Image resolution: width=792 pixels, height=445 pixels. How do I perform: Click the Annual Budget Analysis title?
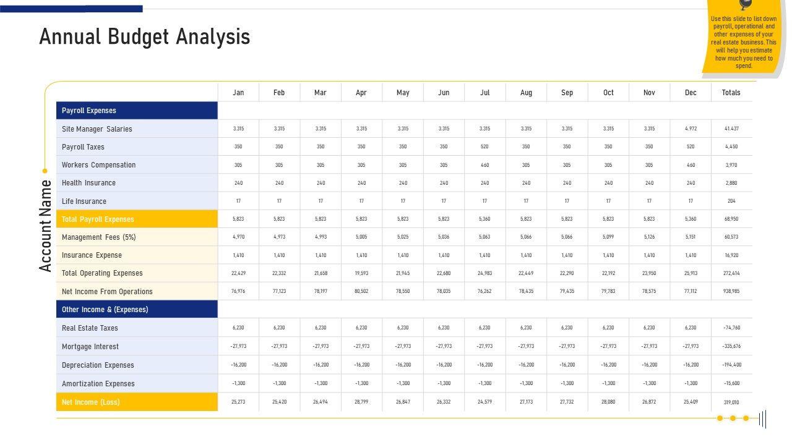click(145, 37)
